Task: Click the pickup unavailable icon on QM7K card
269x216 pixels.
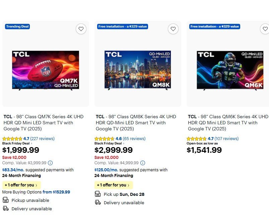Action: click(x=5, y=200)
